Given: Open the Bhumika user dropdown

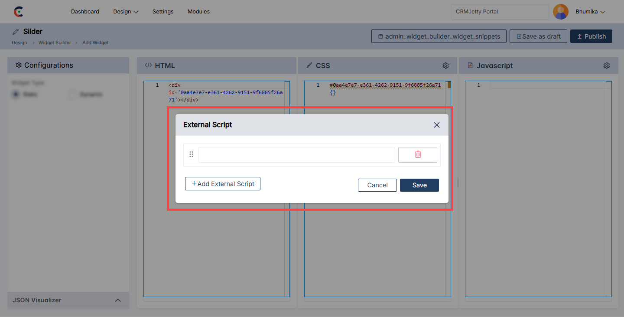Looking at the screenshot, I should [x=590, y=12].
